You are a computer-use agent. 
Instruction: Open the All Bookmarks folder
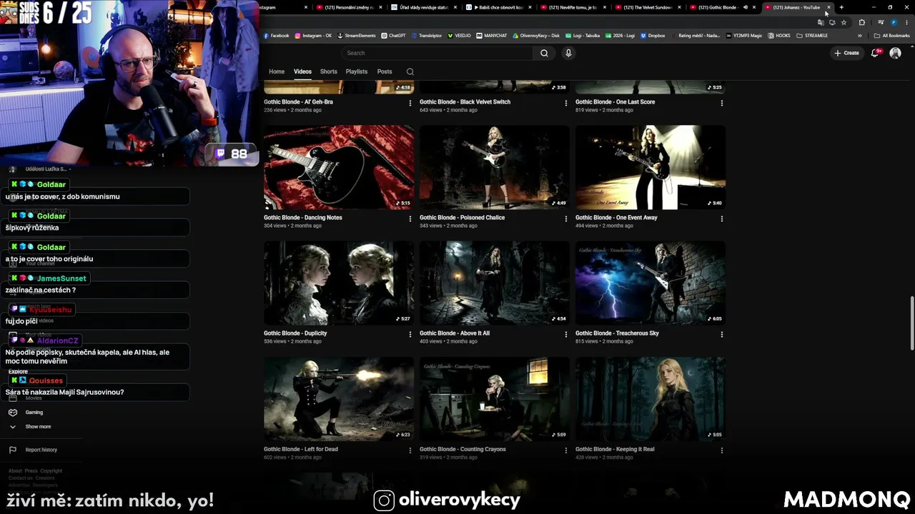(892, 36)
